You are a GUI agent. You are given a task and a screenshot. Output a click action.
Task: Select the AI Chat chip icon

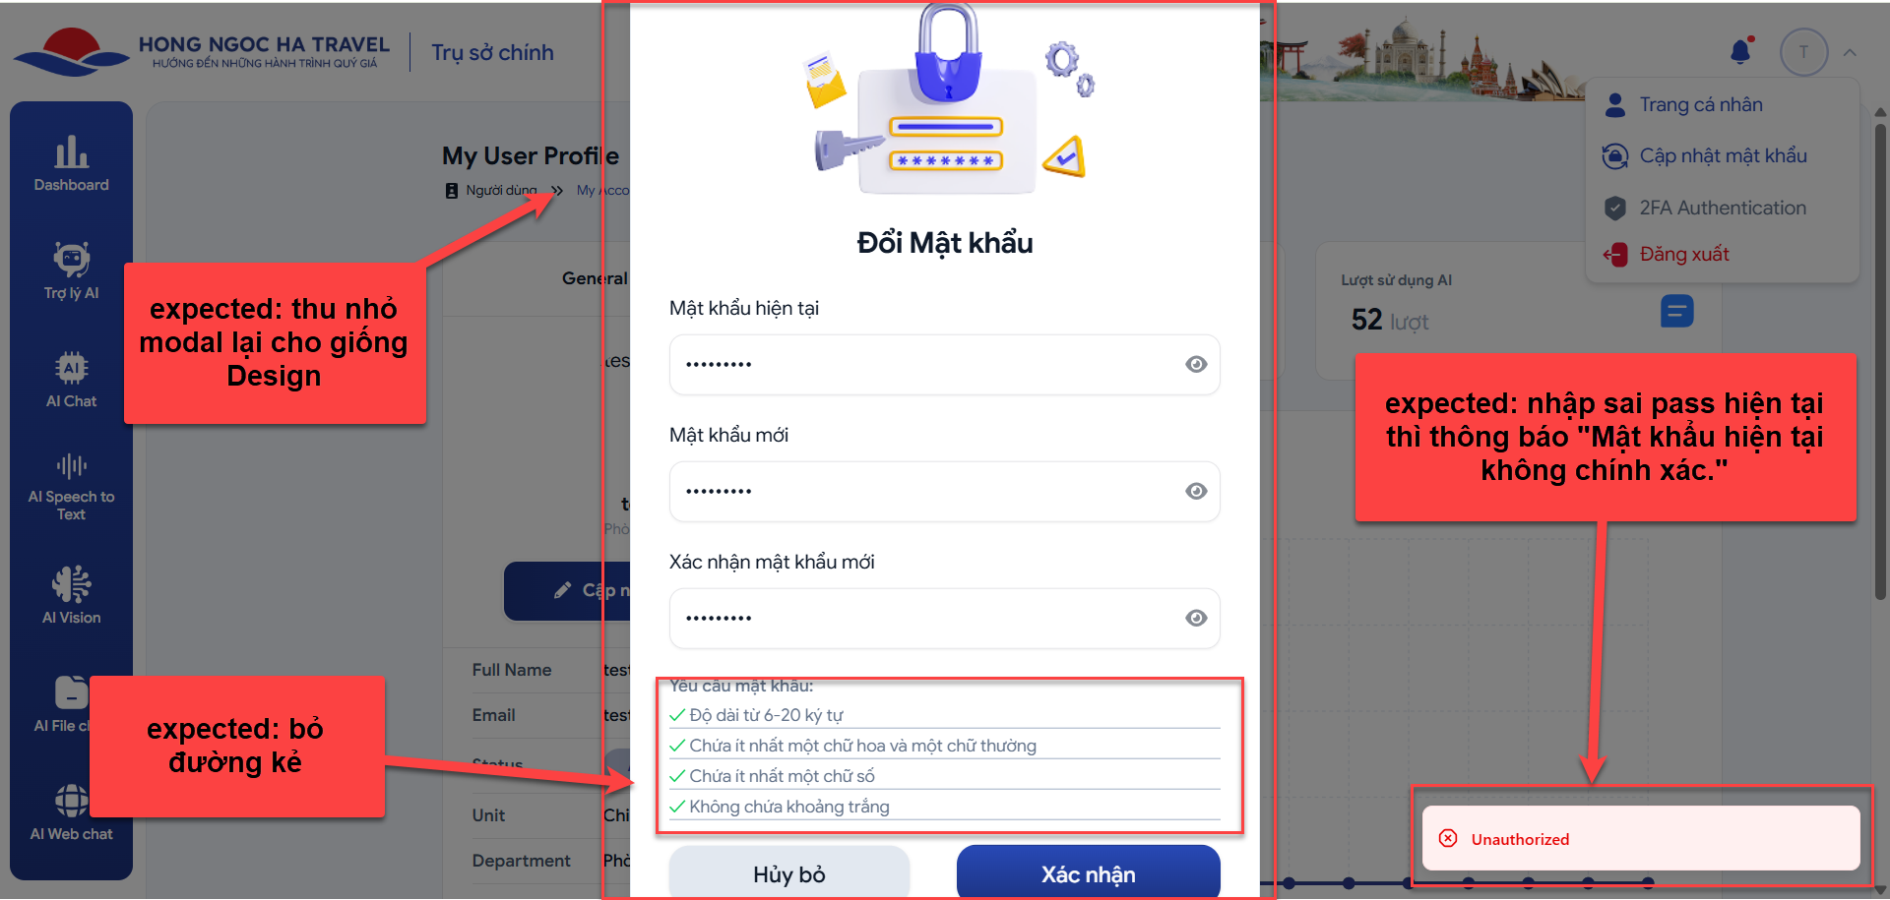(x=71, y=368)
